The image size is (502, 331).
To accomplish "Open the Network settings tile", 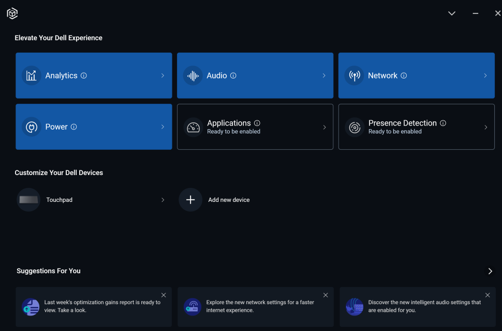I will (x=416, y=75).
